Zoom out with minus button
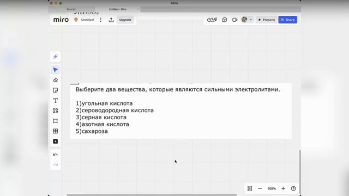 pyautogui.click(x=260, y=188)
